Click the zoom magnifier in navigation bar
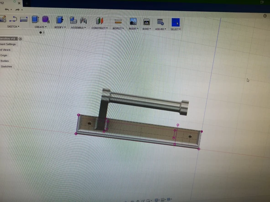Screen dimensions: 270x202 point(148,201)
